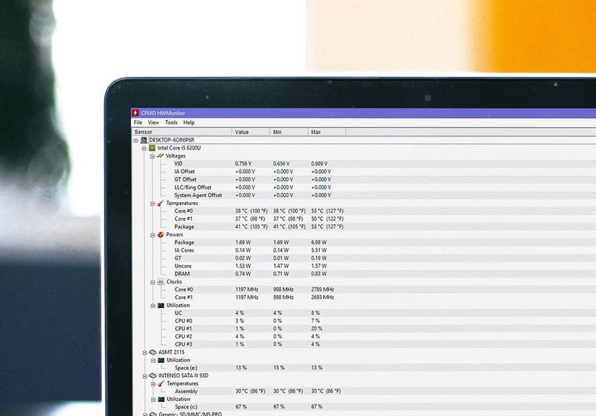Click the ASMT 2115 drive icon
The image size is (596, 416).
153,352
